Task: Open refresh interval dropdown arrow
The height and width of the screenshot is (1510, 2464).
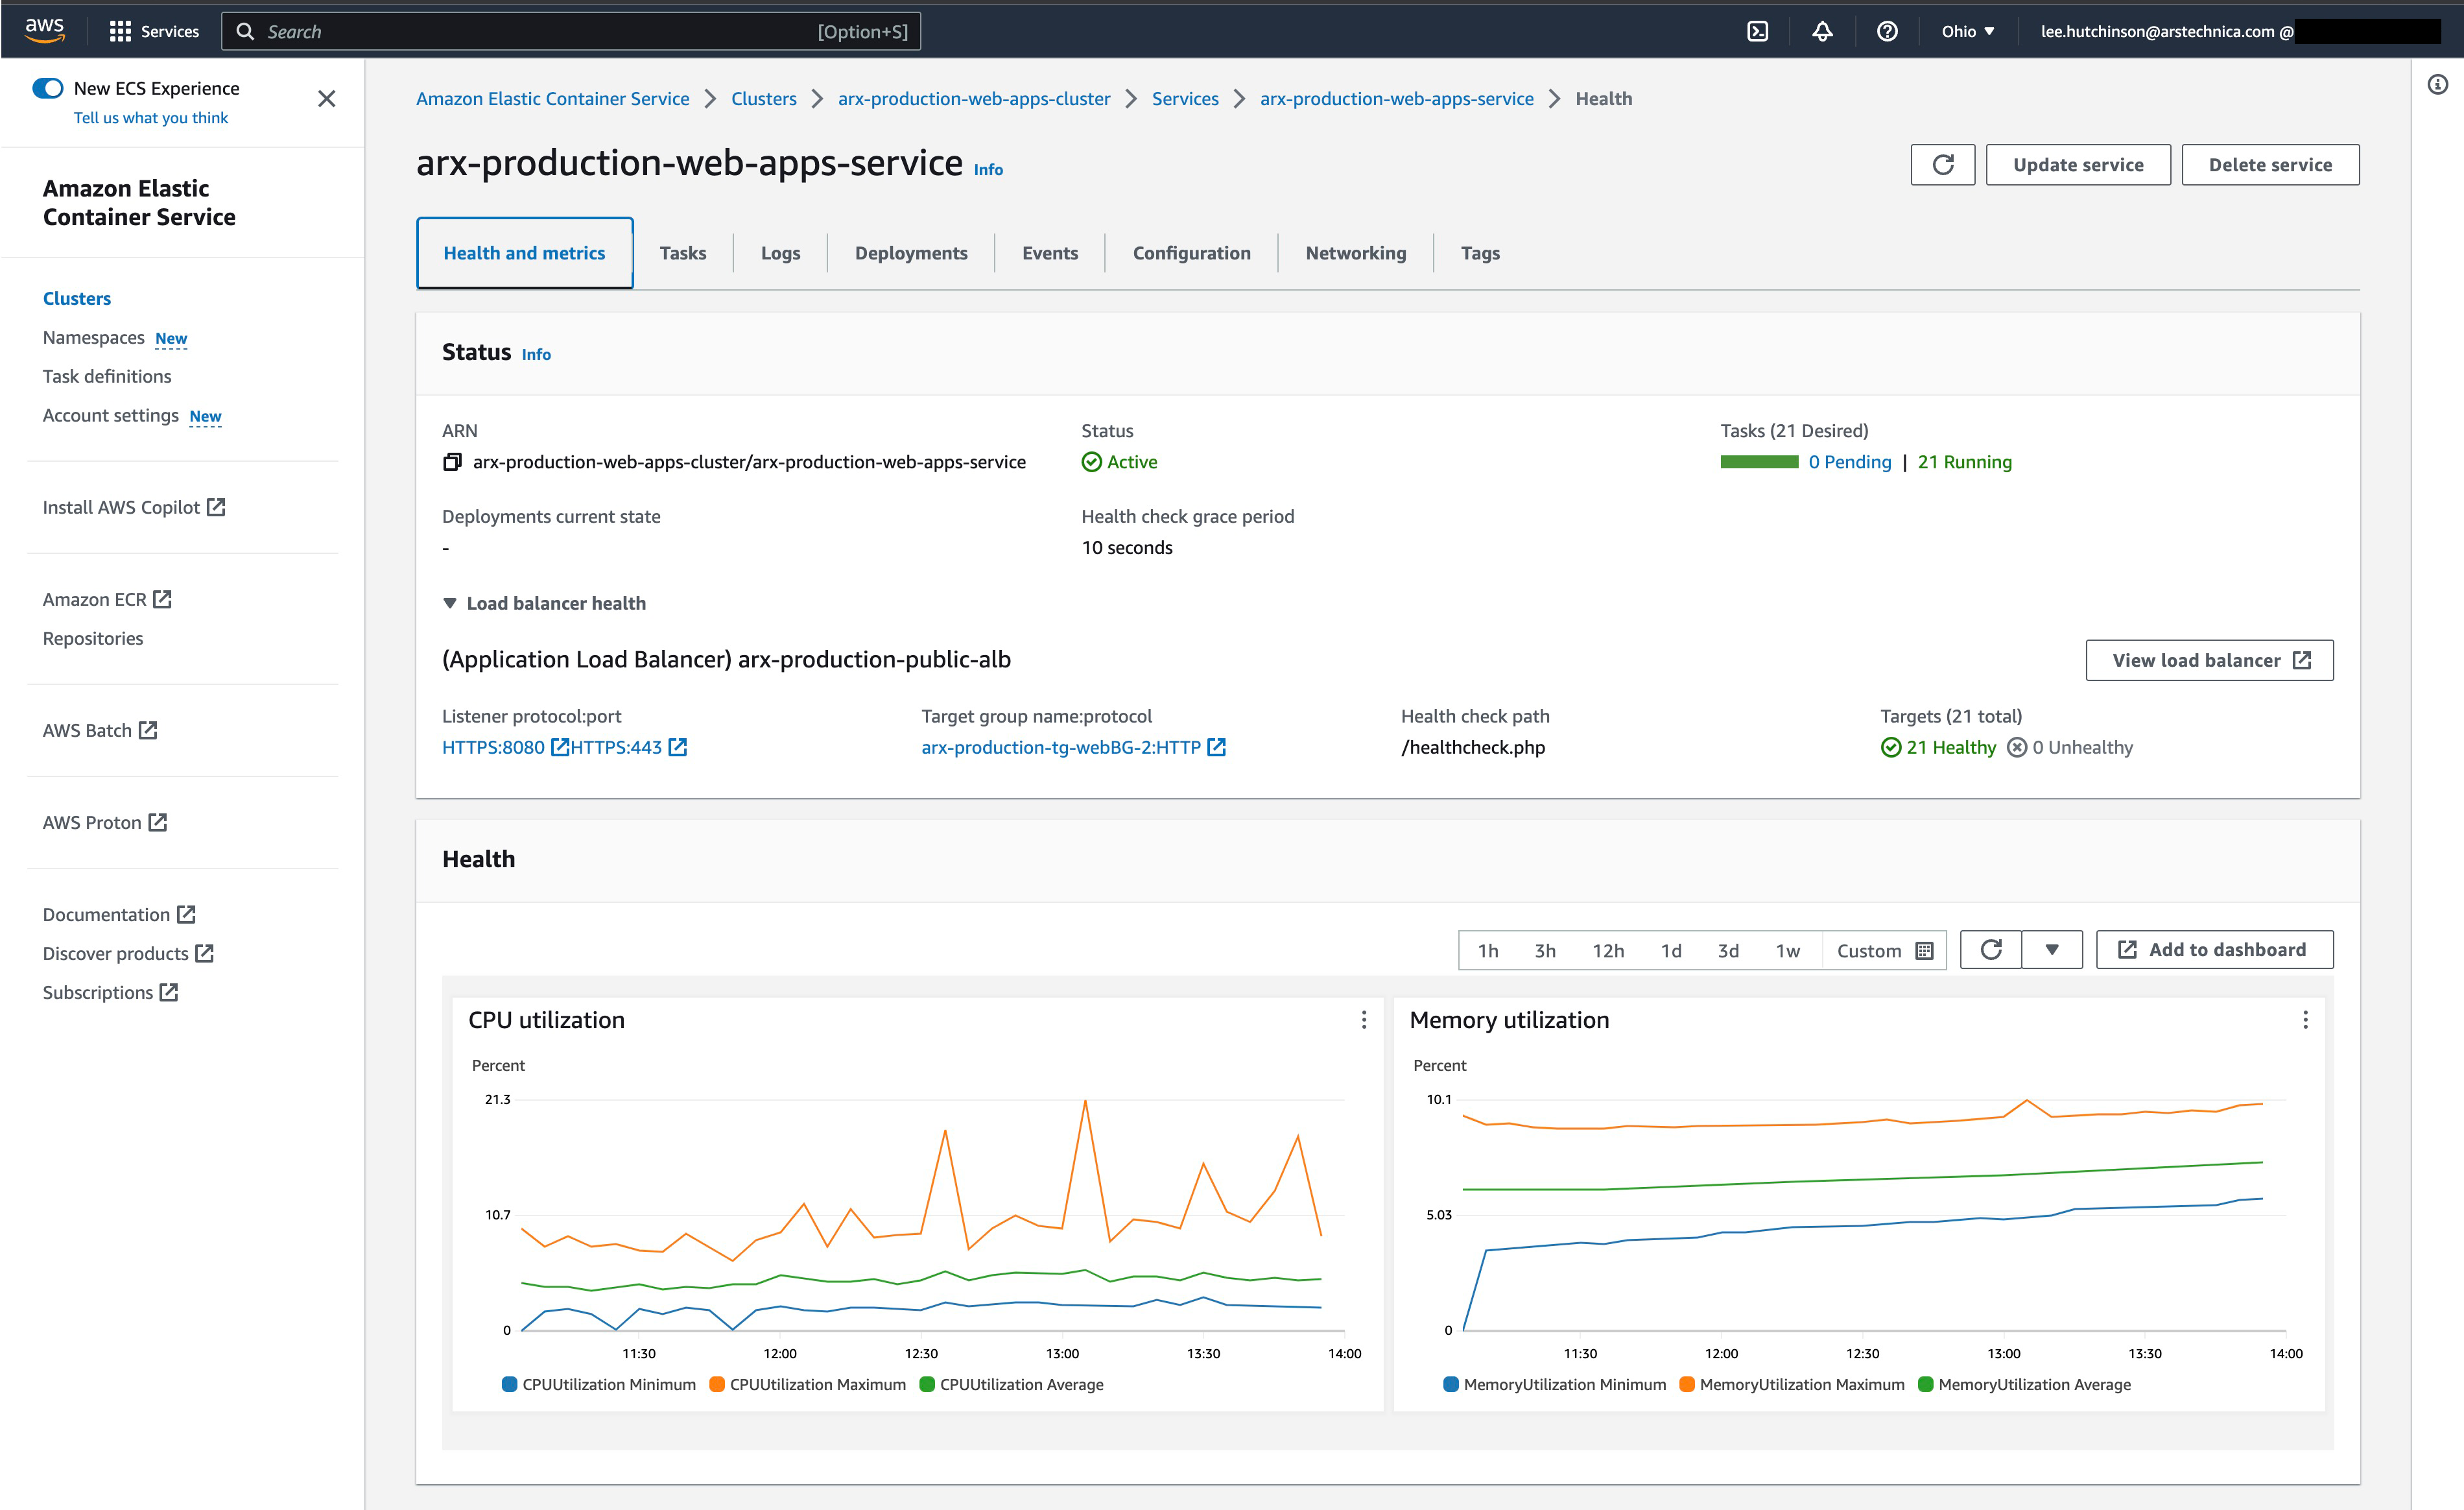Action: click(x=2051, y=950)
